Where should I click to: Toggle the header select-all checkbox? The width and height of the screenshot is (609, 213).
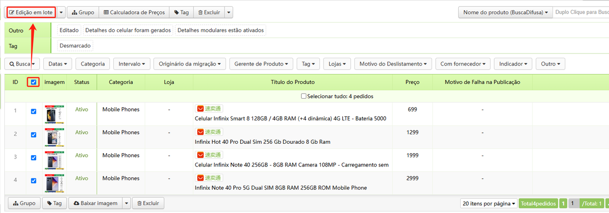click(x=33, y=82)
